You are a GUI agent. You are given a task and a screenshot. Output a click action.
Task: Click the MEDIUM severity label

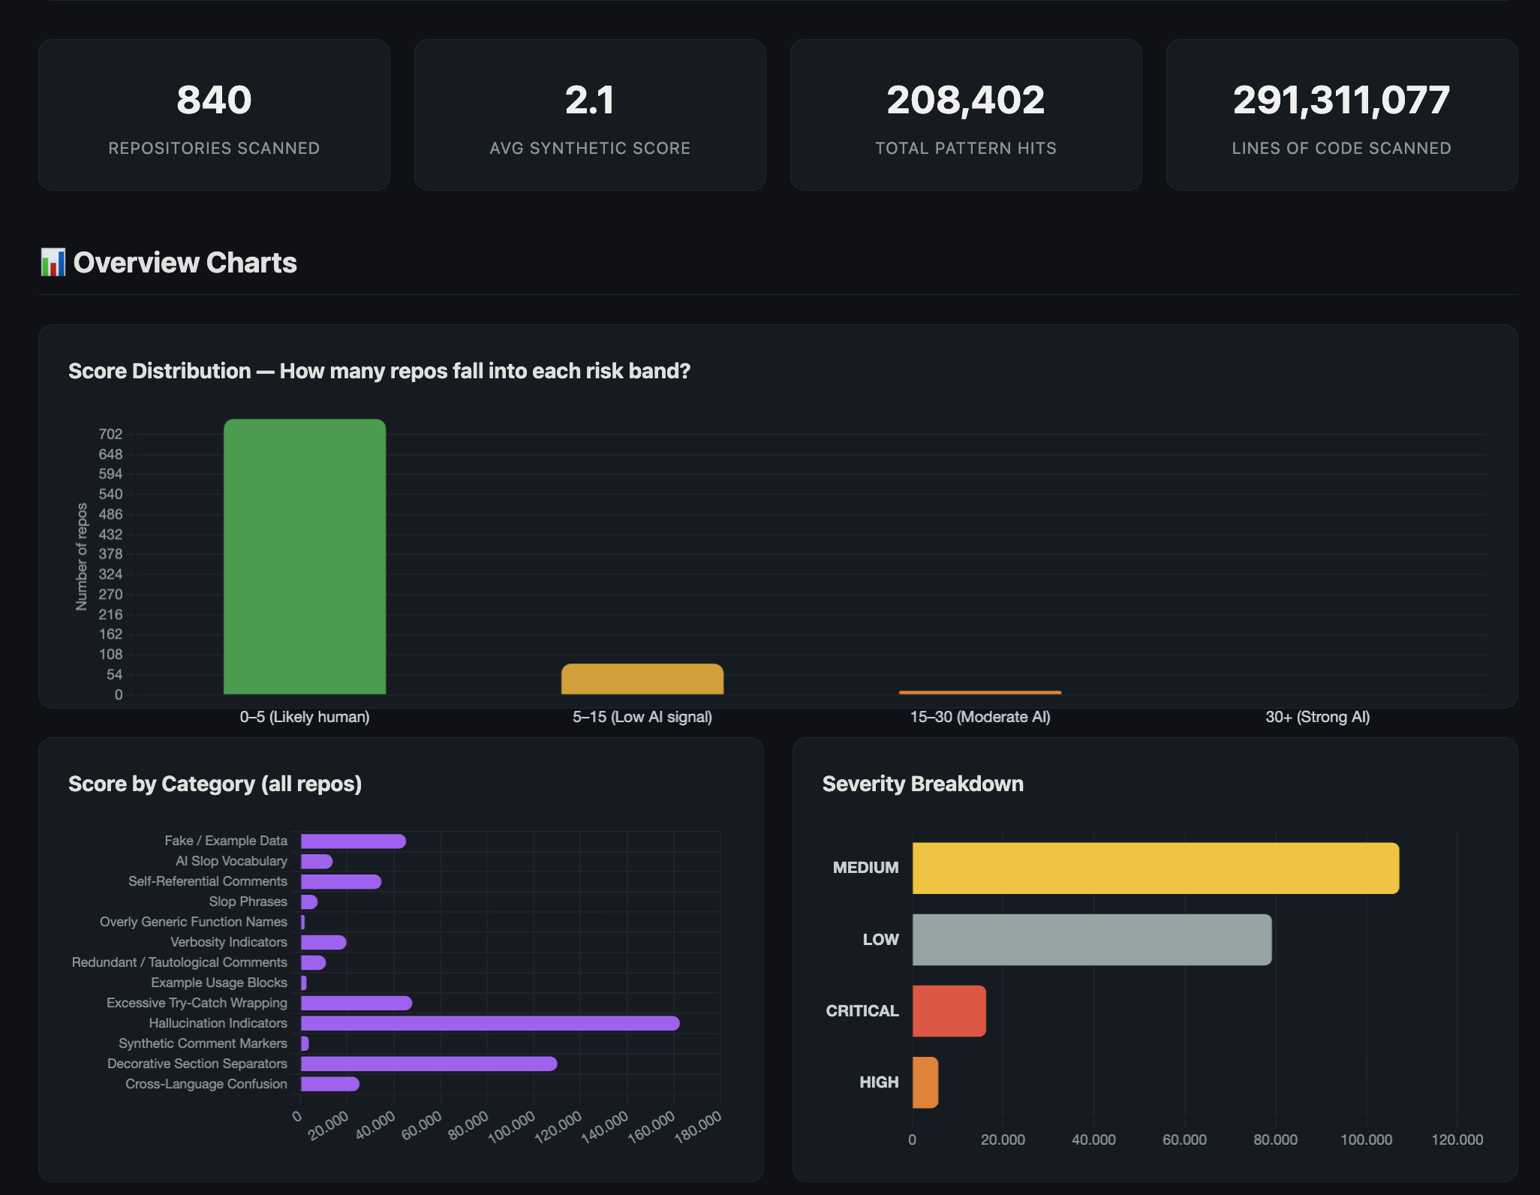click(865, 868)
